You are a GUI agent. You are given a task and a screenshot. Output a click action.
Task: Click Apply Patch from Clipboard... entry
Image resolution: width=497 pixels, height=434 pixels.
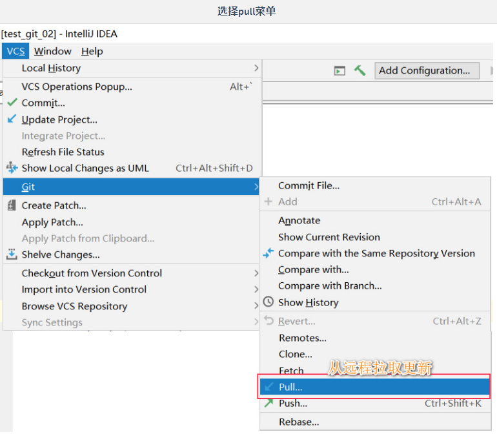tap(131, 238)
